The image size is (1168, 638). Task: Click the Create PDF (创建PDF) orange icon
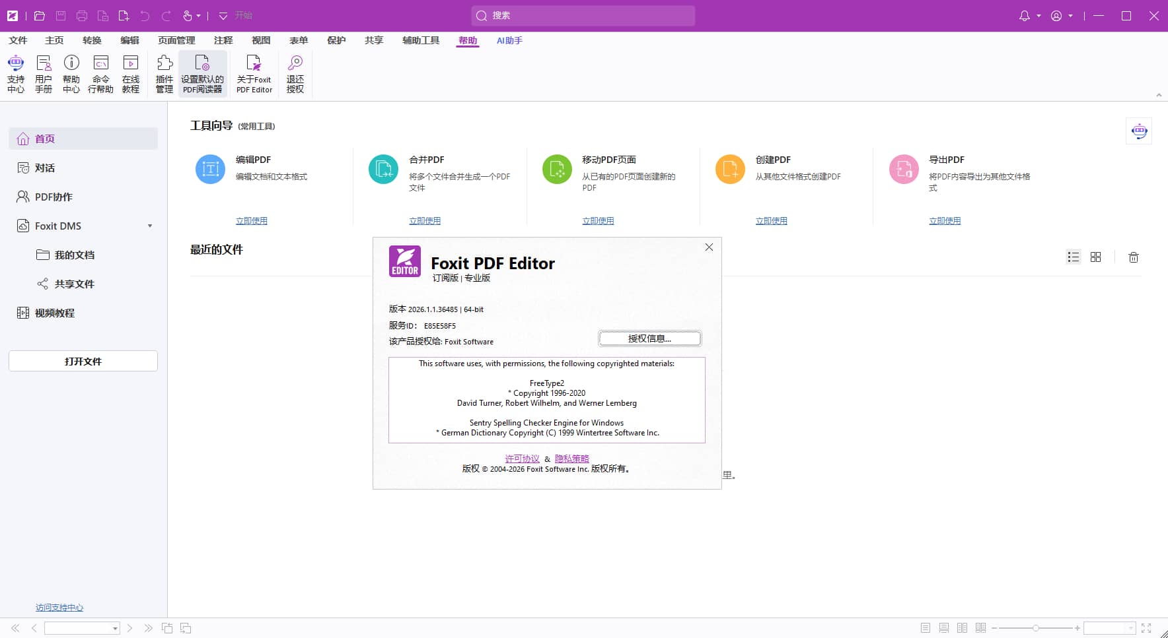(x=730, y=169)
